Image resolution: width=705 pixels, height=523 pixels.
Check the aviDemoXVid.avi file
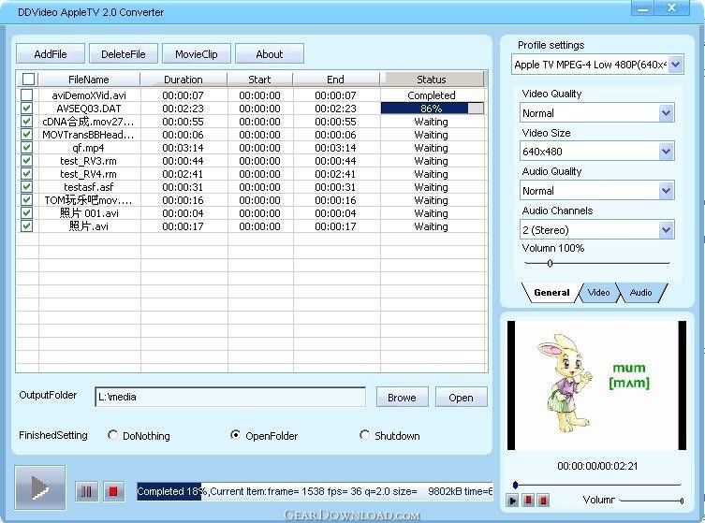(26, 94)
